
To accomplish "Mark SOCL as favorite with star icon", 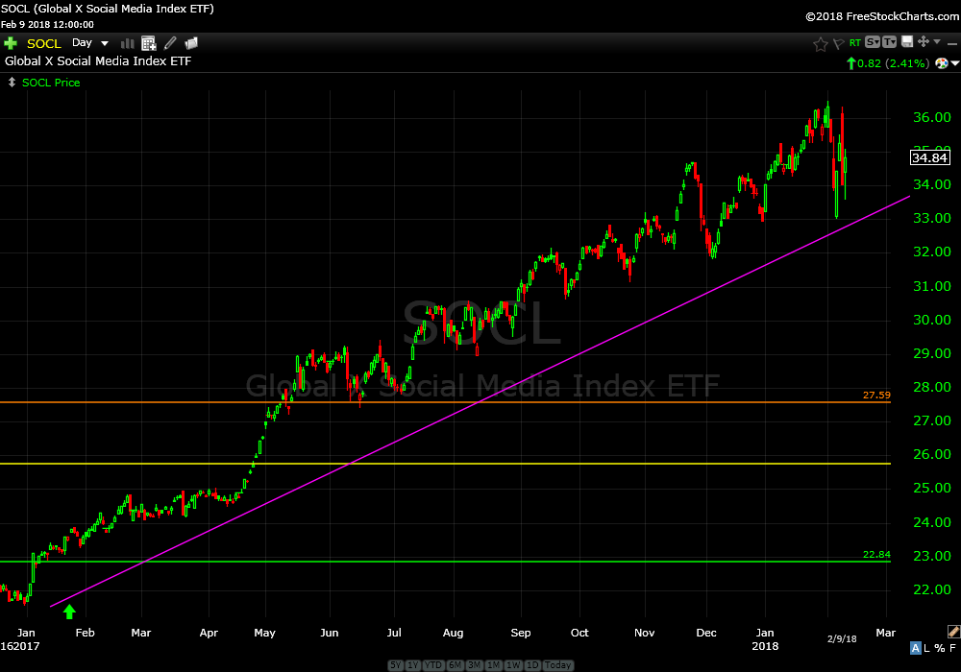I will click(x=820, y=43).
